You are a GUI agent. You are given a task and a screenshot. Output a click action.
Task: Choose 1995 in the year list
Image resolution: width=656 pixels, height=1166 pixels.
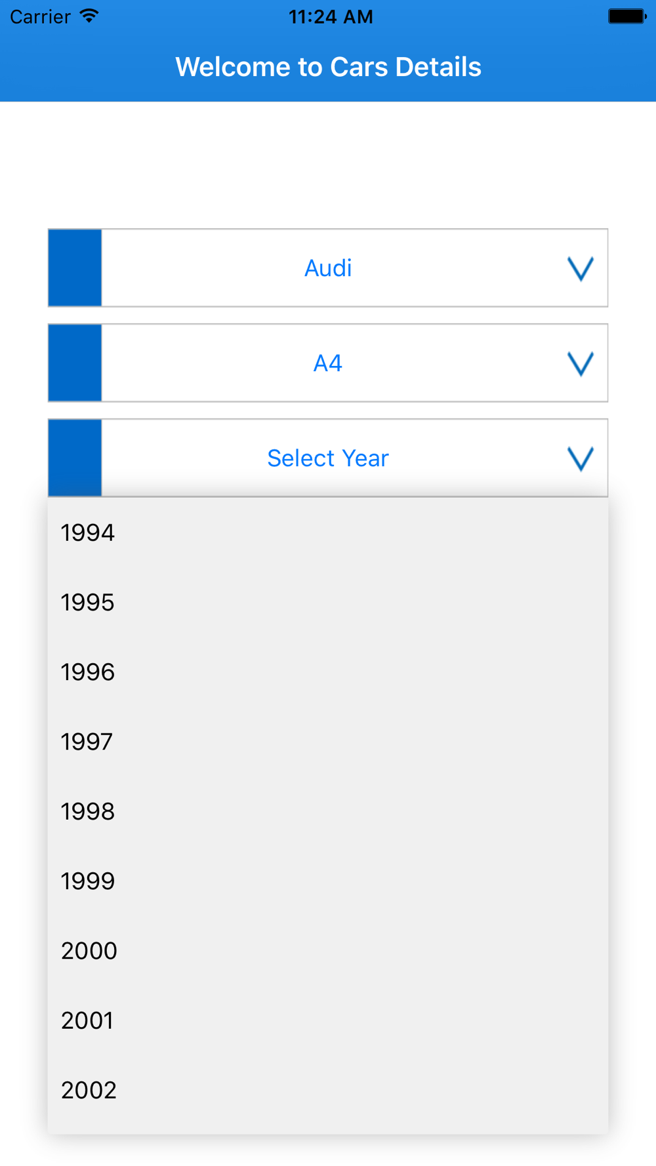pos(88,602)
